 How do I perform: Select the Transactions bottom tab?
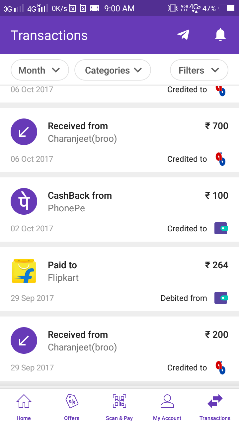coord(215,407)
